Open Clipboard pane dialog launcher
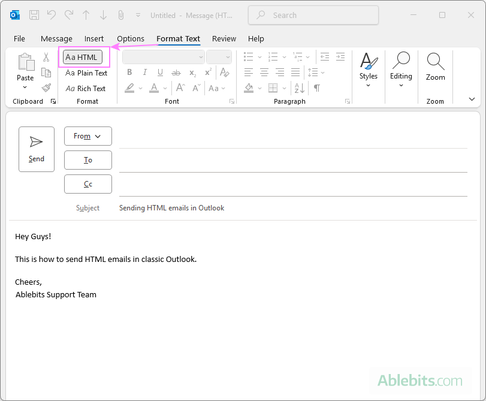Viewport: 486px width, 401px height. pos(53,101)
